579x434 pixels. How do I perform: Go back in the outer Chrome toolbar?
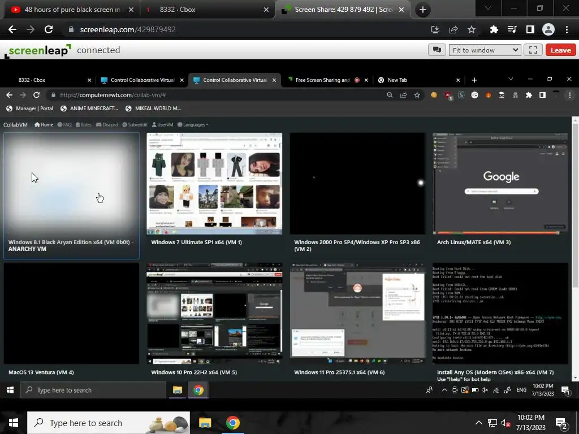tap(12, 29)
